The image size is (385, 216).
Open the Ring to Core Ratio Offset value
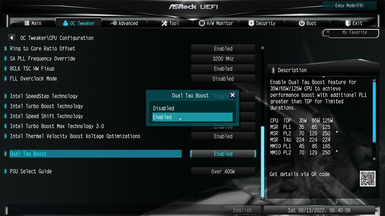(x=223, y=49)
